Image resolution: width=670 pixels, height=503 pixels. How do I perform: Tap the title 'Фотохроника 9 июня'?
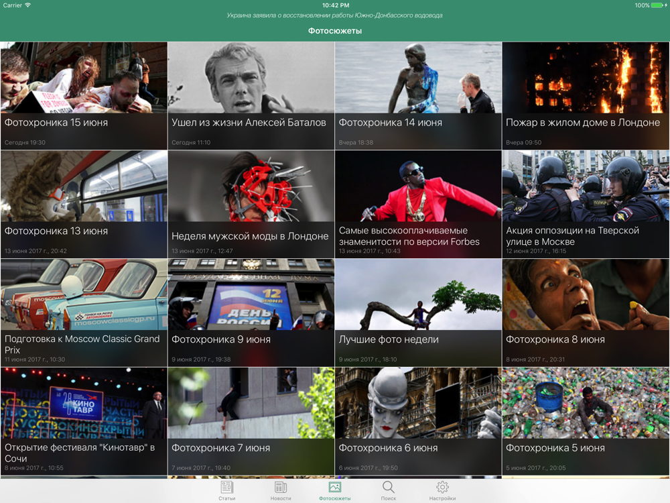221,339
